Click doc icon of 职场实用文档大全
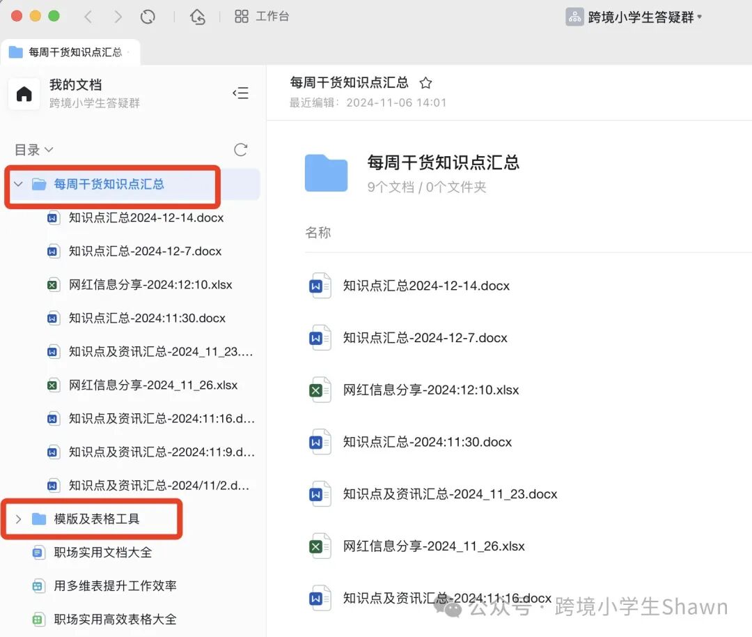The width and height of the screenshot is (752, 637). click(38, 553)
